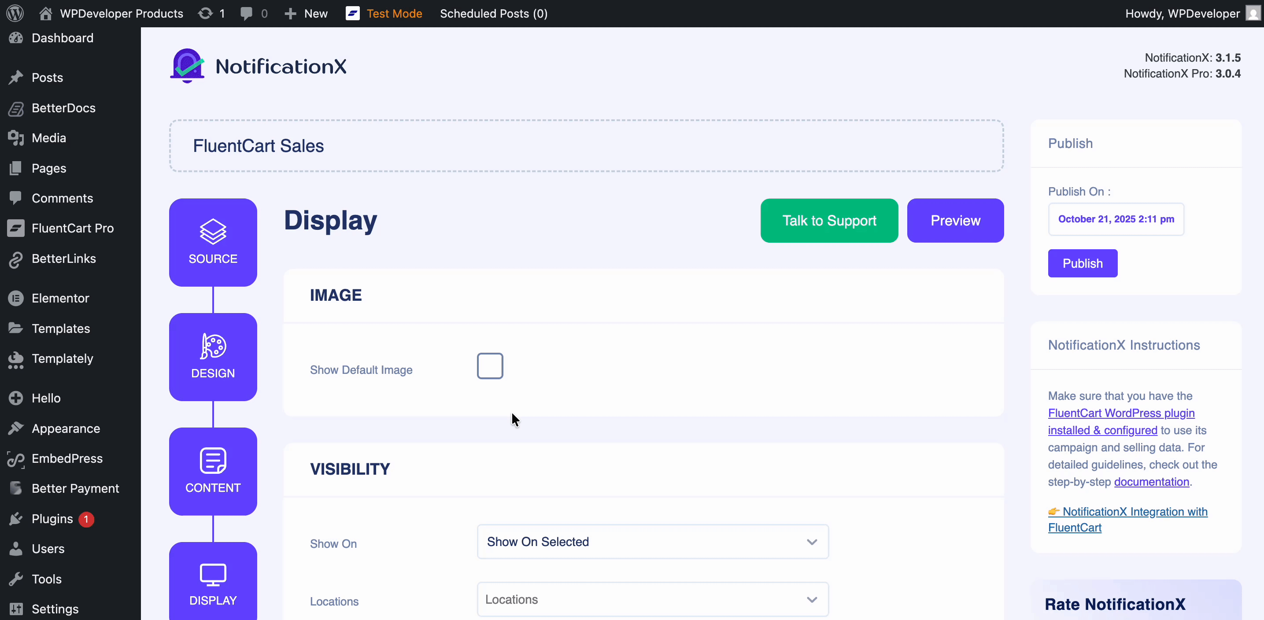
Task: Click the FluentCart Sales title field
Action: [586, 146]
